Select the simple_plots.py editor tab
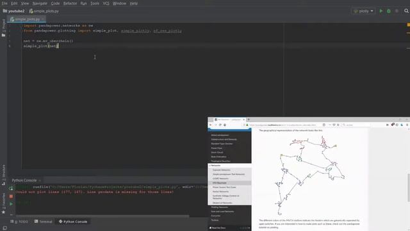The height and width of the screenshot is (231, 410). pyautogui.click(x=27, y=19)
